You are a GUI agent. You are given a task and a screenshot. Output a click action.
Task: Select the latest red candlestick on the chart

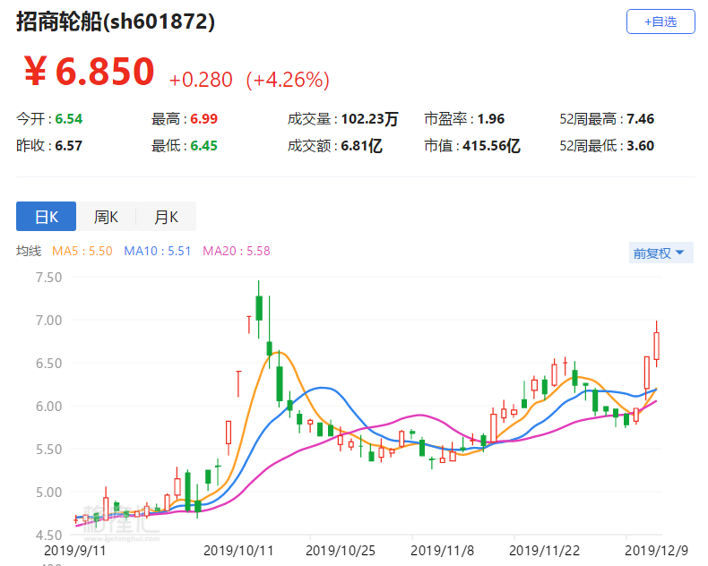657,346
